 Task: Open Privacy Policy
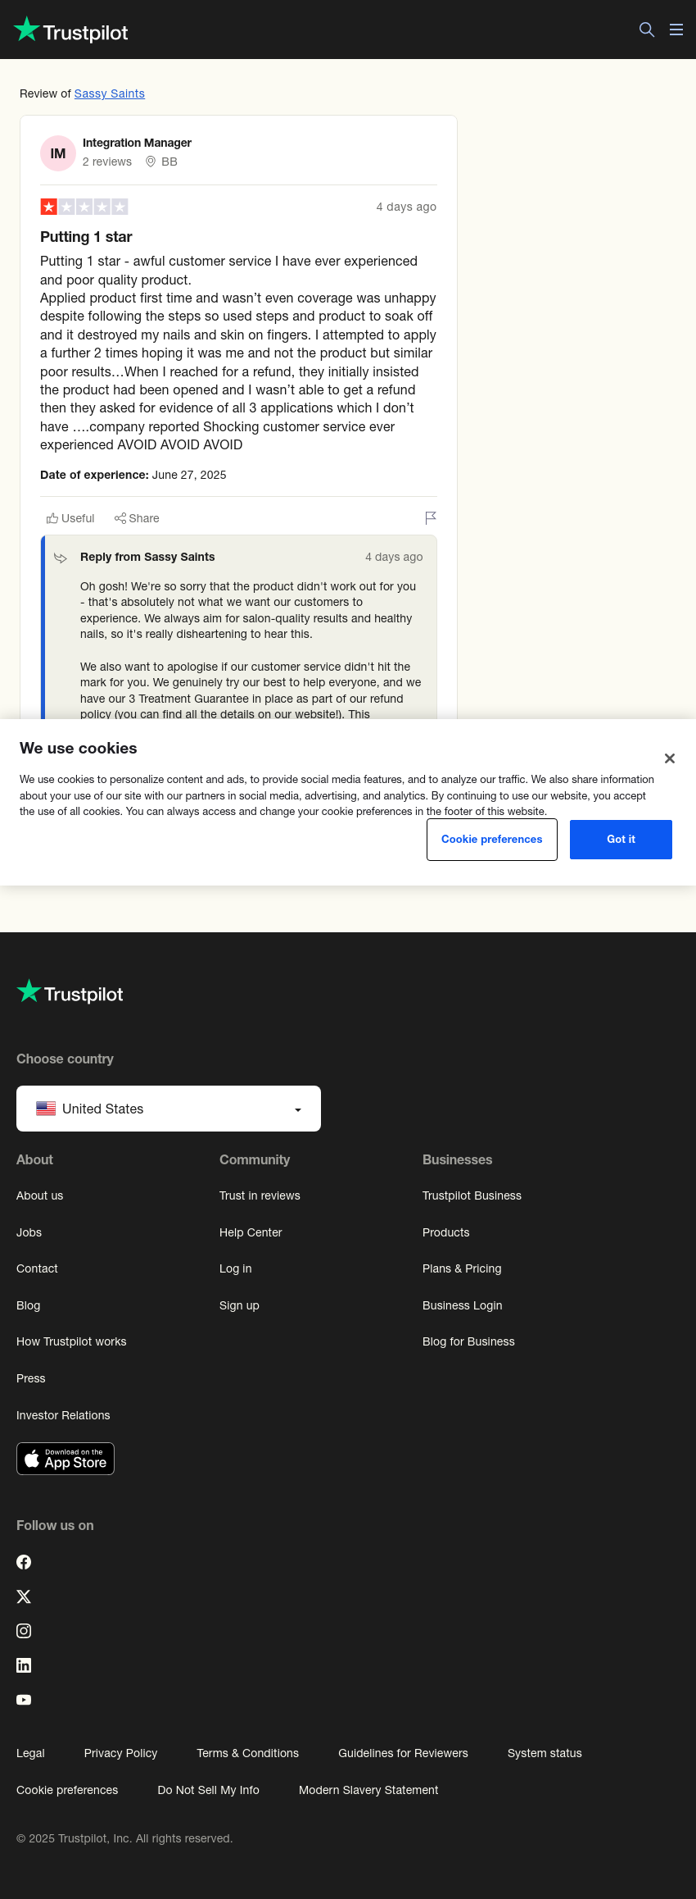[120, 1753]
